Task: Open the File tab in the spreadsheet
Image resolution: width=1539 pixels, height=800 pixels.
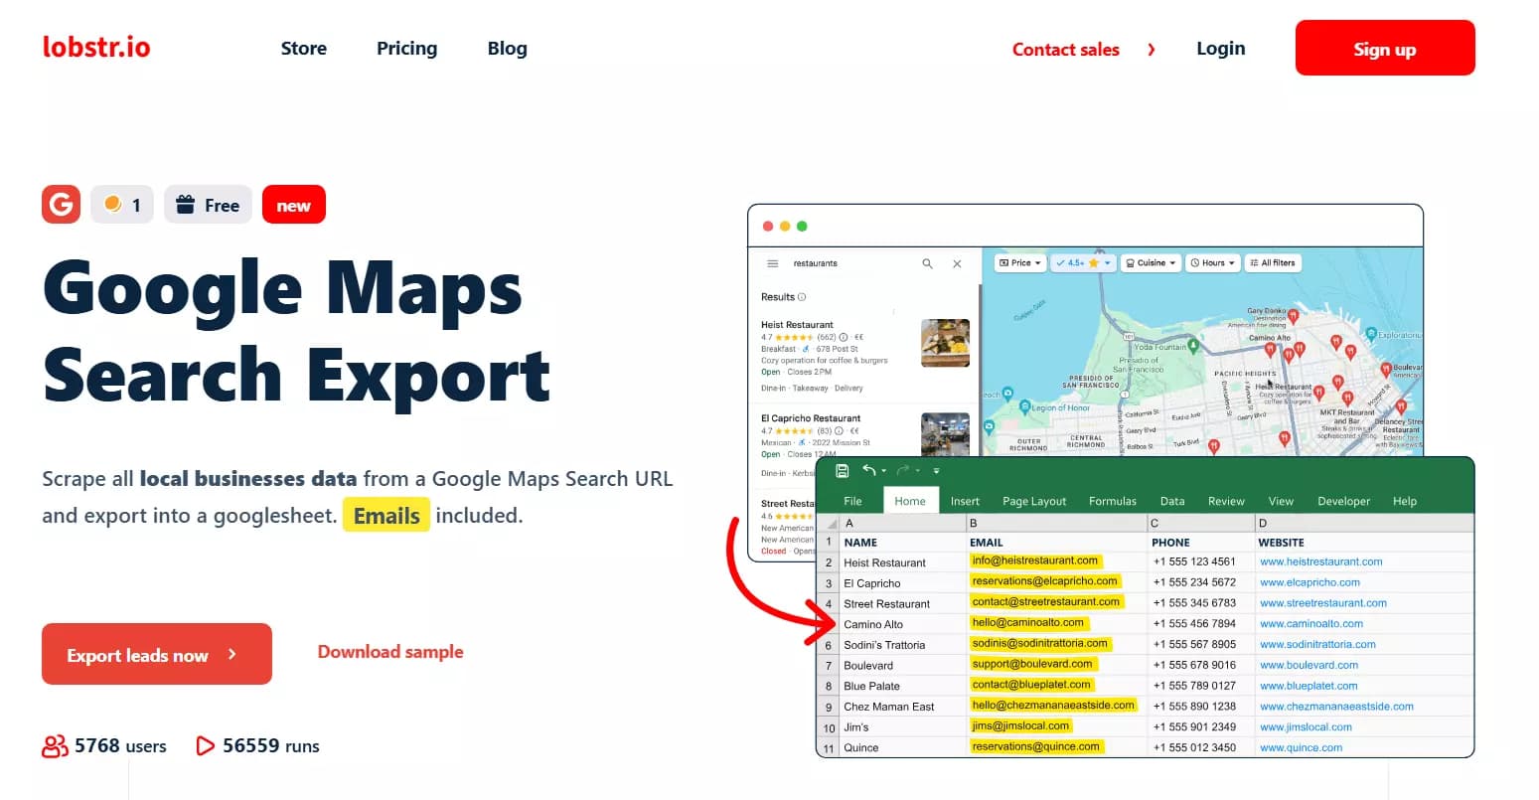Action: click(x=852, y=501)
